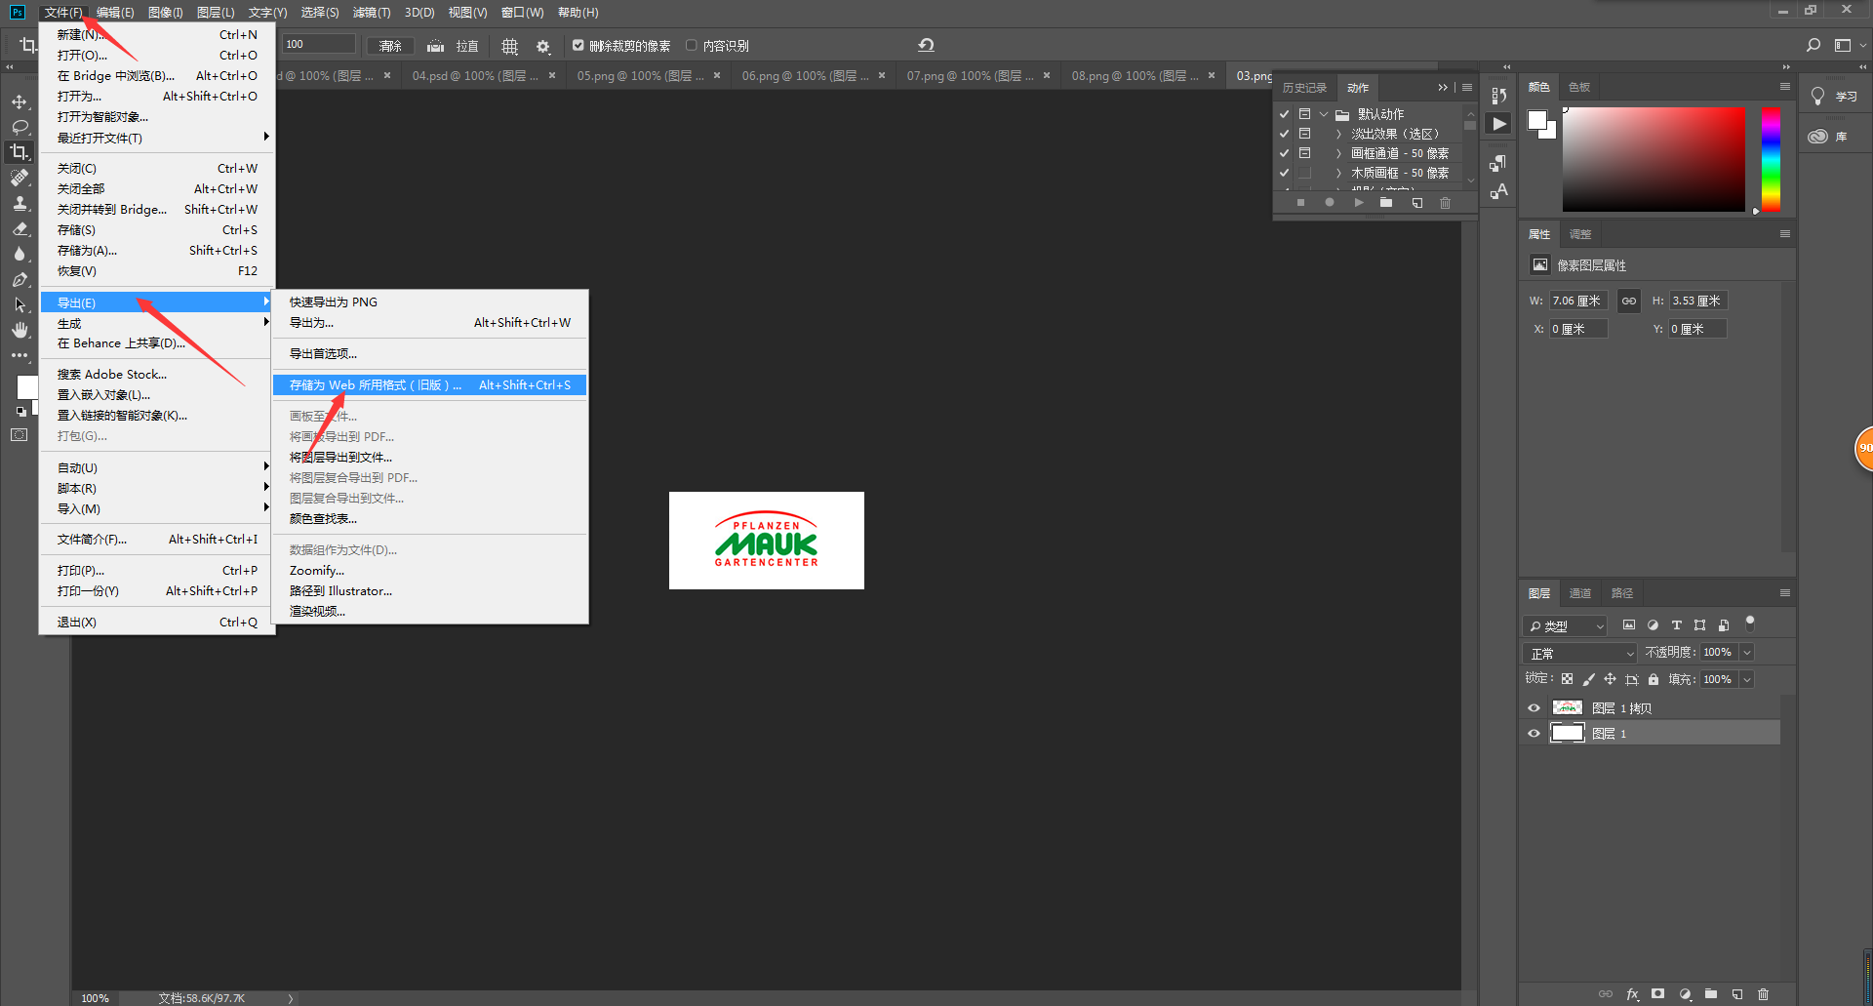
Task: Select the Blur drop tool
Action: pyautogui.click(x=20, y=254)
